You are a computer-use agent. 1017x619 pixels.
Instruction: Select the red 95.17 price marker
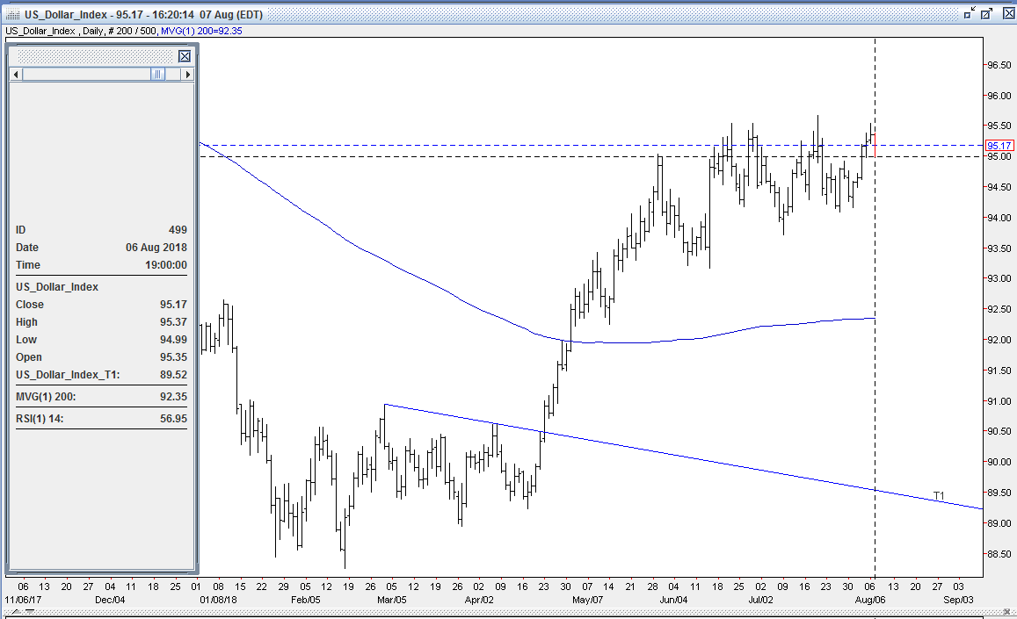999,145
